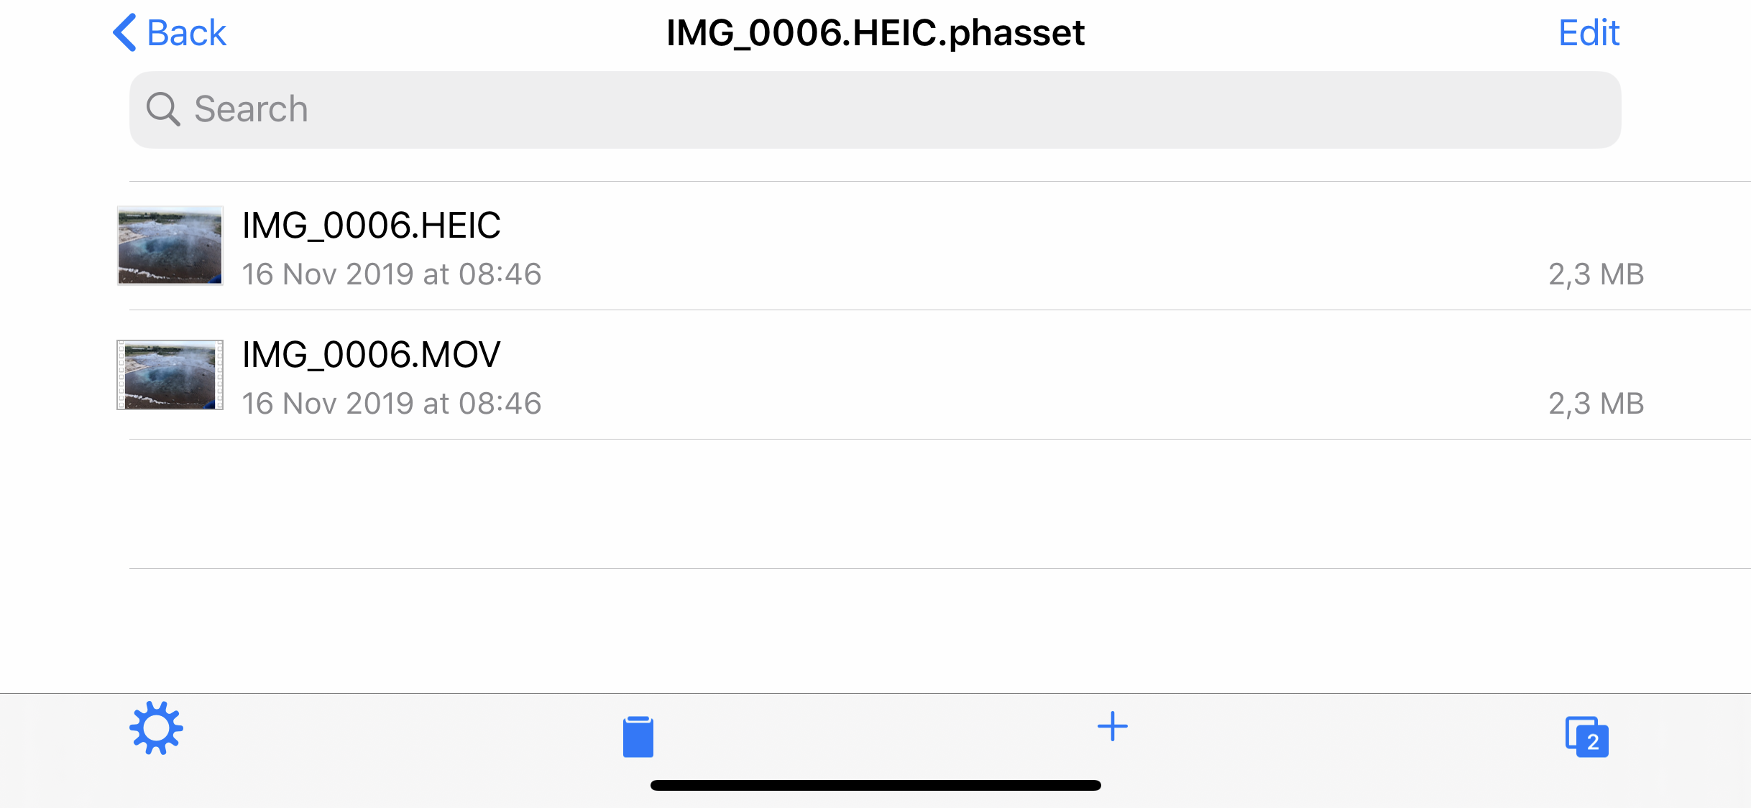1751x808 pixels.
Task: Click the 2,3 MB size of HEIC file
Action: click(1596, 274)
